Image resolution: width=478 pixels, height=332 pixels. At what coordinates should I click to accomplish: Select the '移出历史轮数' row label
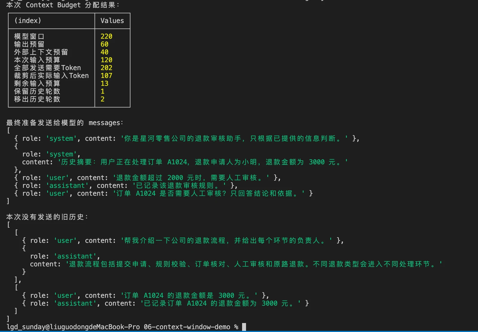pyautogui.click(x=37, y=99)
